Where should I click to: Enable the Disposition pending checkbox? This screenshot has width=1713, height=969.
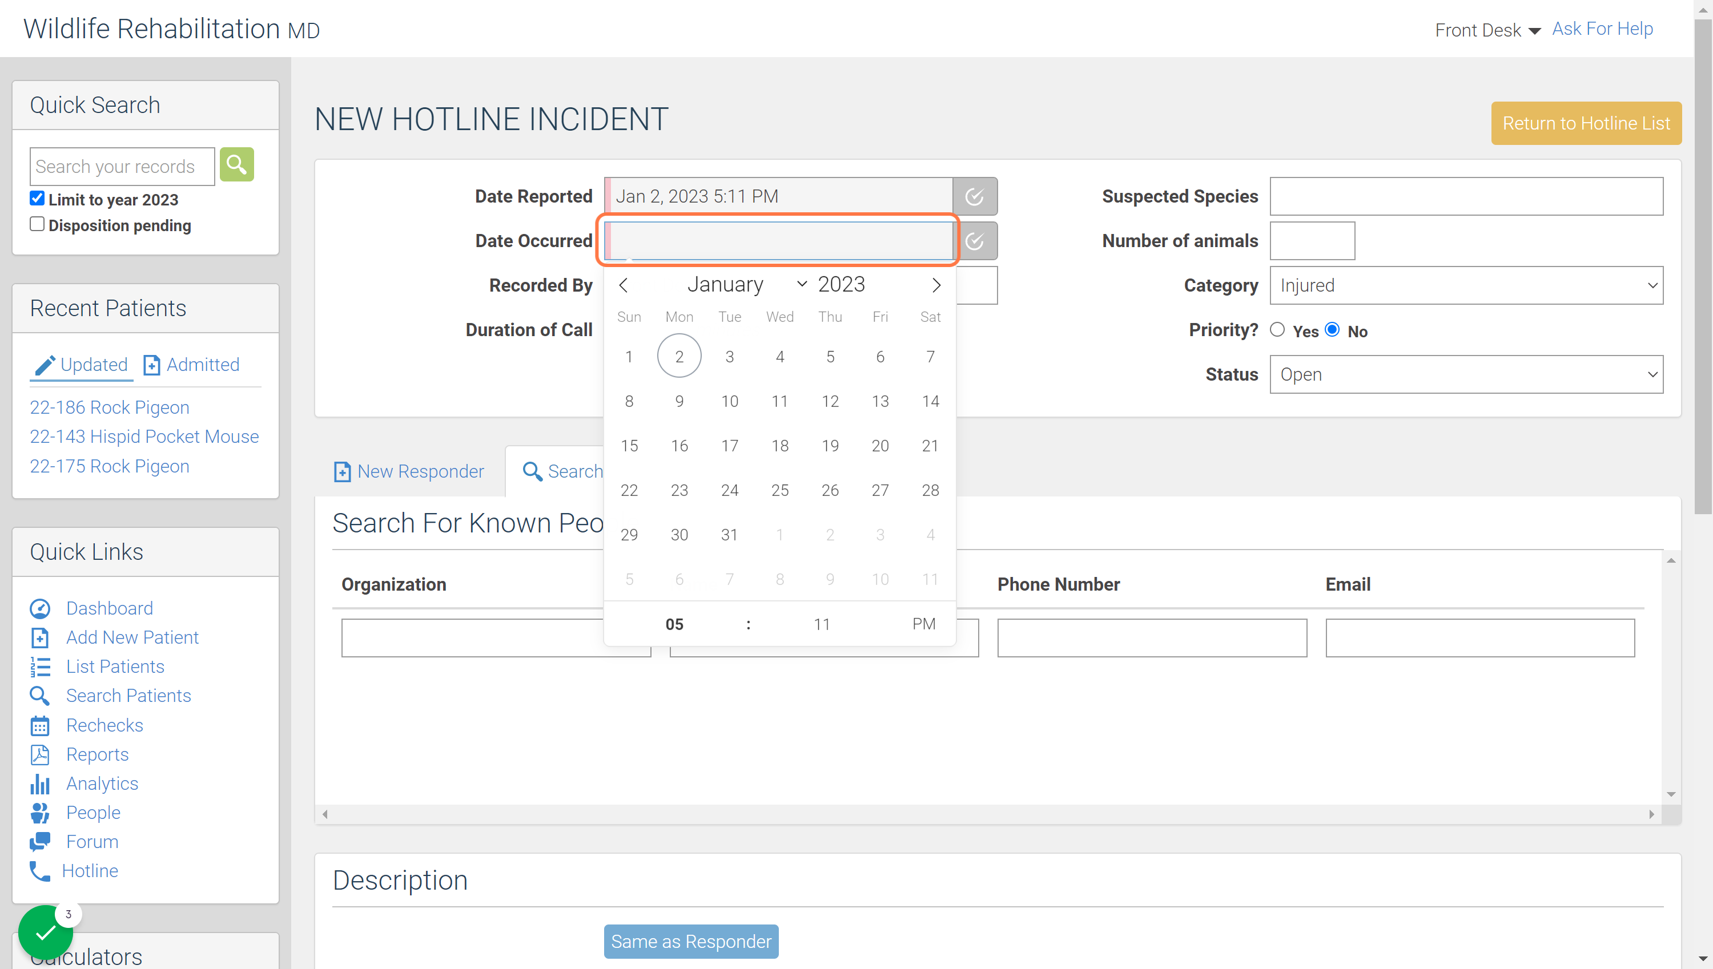[37, 224]
